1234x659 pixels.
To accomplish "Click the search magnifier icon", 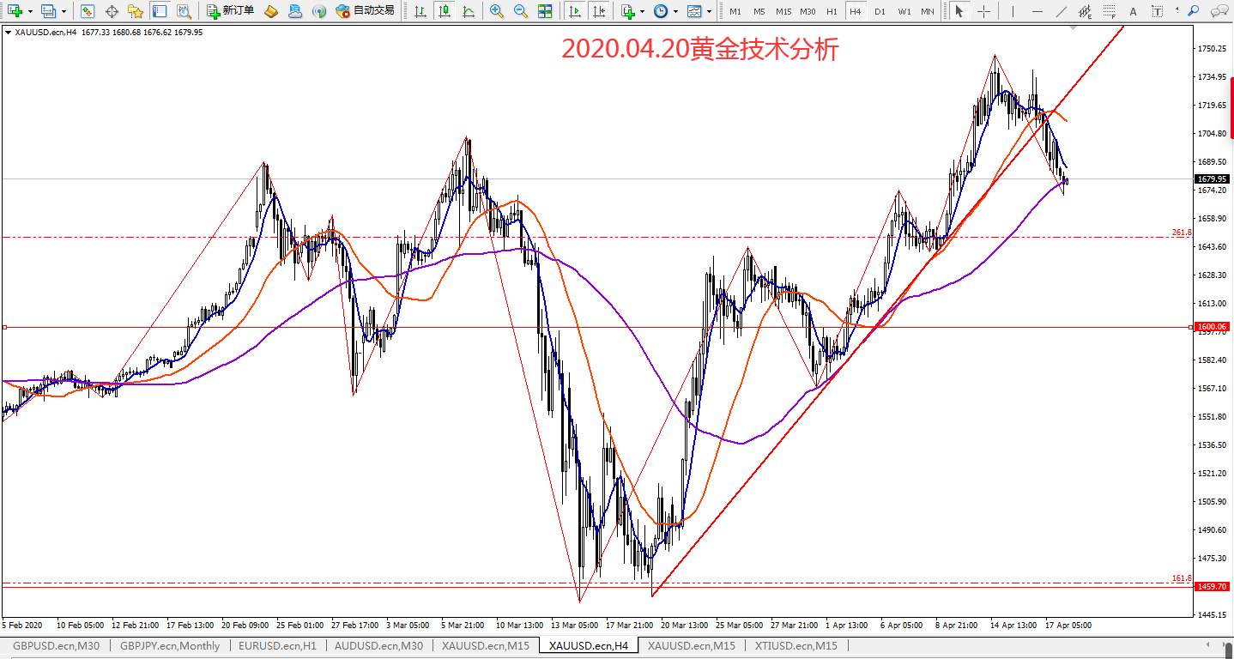I will (1194, 11).
